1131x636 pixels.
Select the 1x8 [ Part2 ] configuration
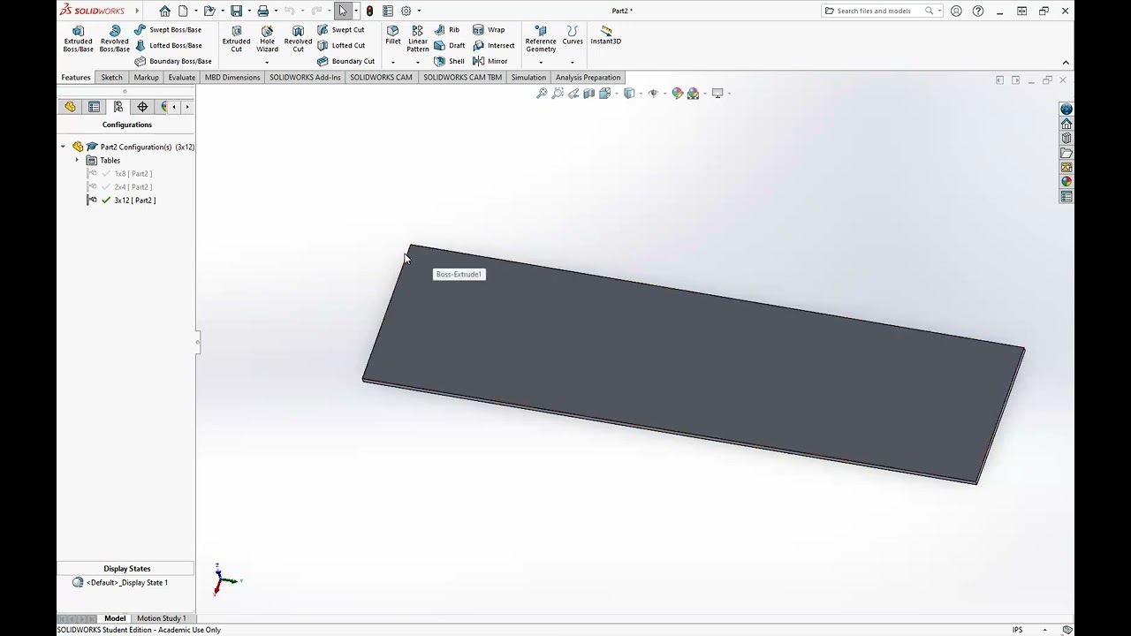pyautogui.click(x=133, y=174)
